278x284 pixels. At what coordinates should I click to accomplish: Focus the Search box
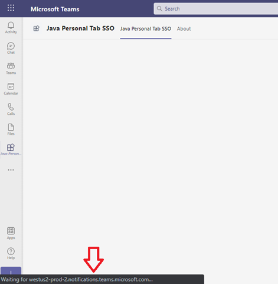pyautogui.click(x=216, y=9)
